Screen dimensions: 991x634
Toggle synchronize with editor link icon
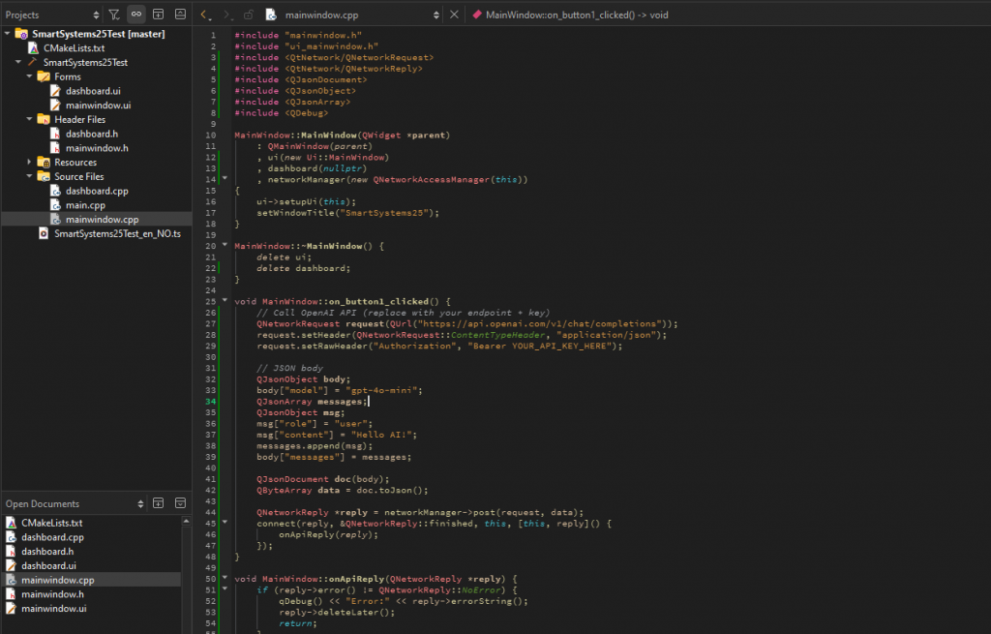coord(136,15)
